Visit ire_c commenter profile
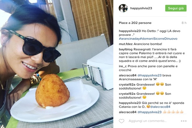 pyautogui.click(x=123, y=66)
